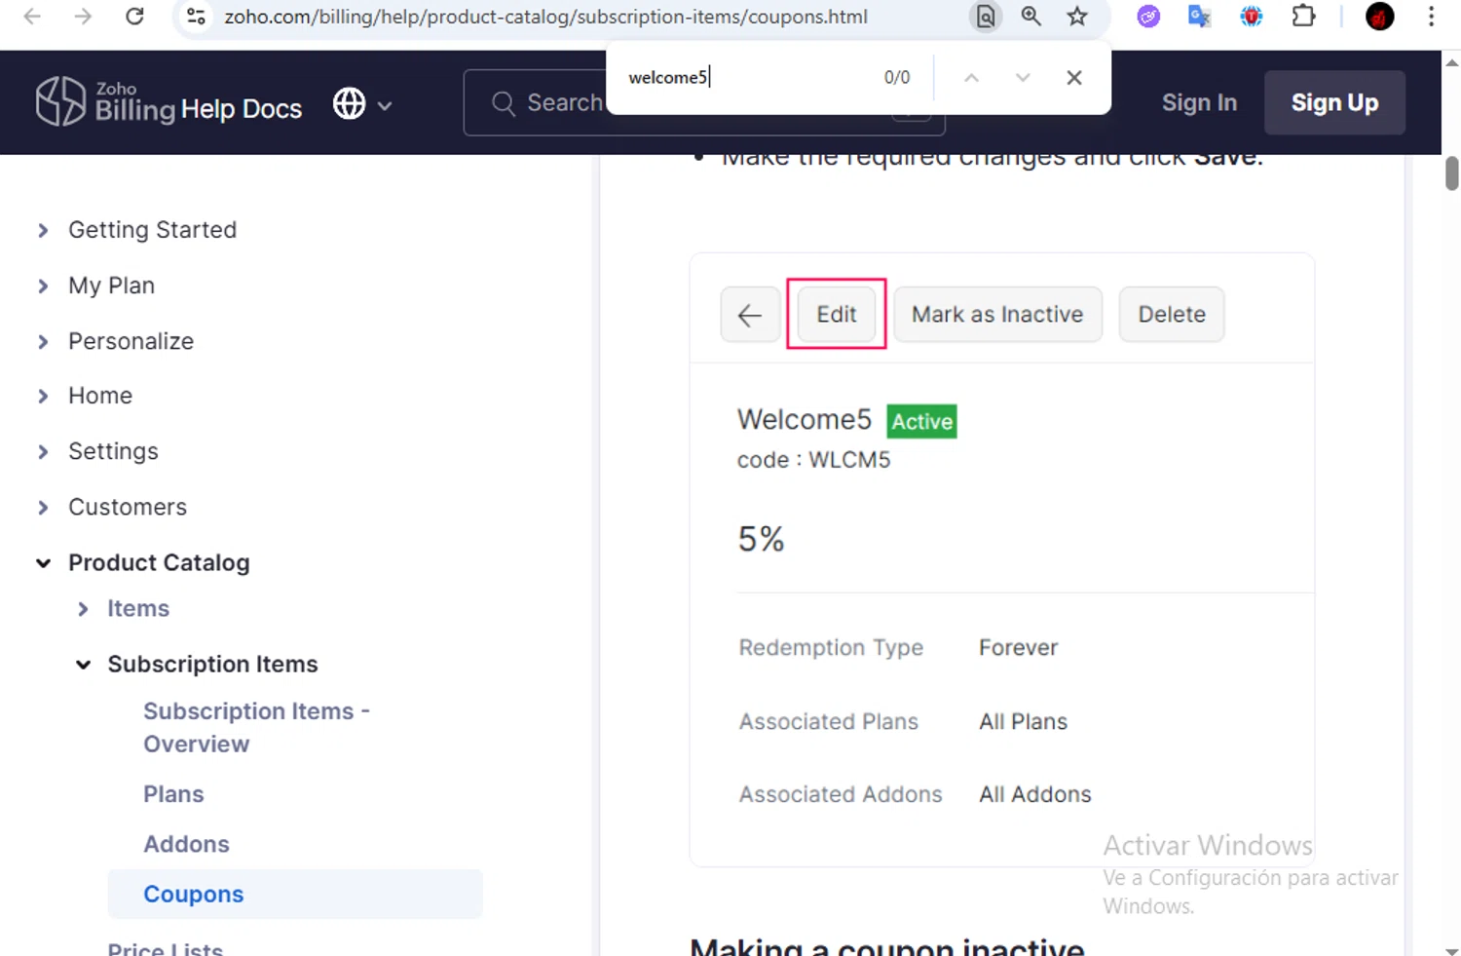Click Sign In link
Screen dimensions: 1461x956
[x=1199, y=102]
